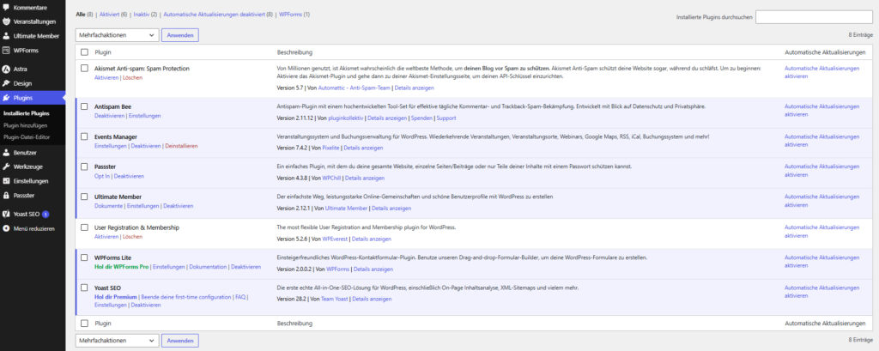Check the select-all checkbox in table header
The width and height of the screenshot is (879, 351).
click(x=85, y=52)
